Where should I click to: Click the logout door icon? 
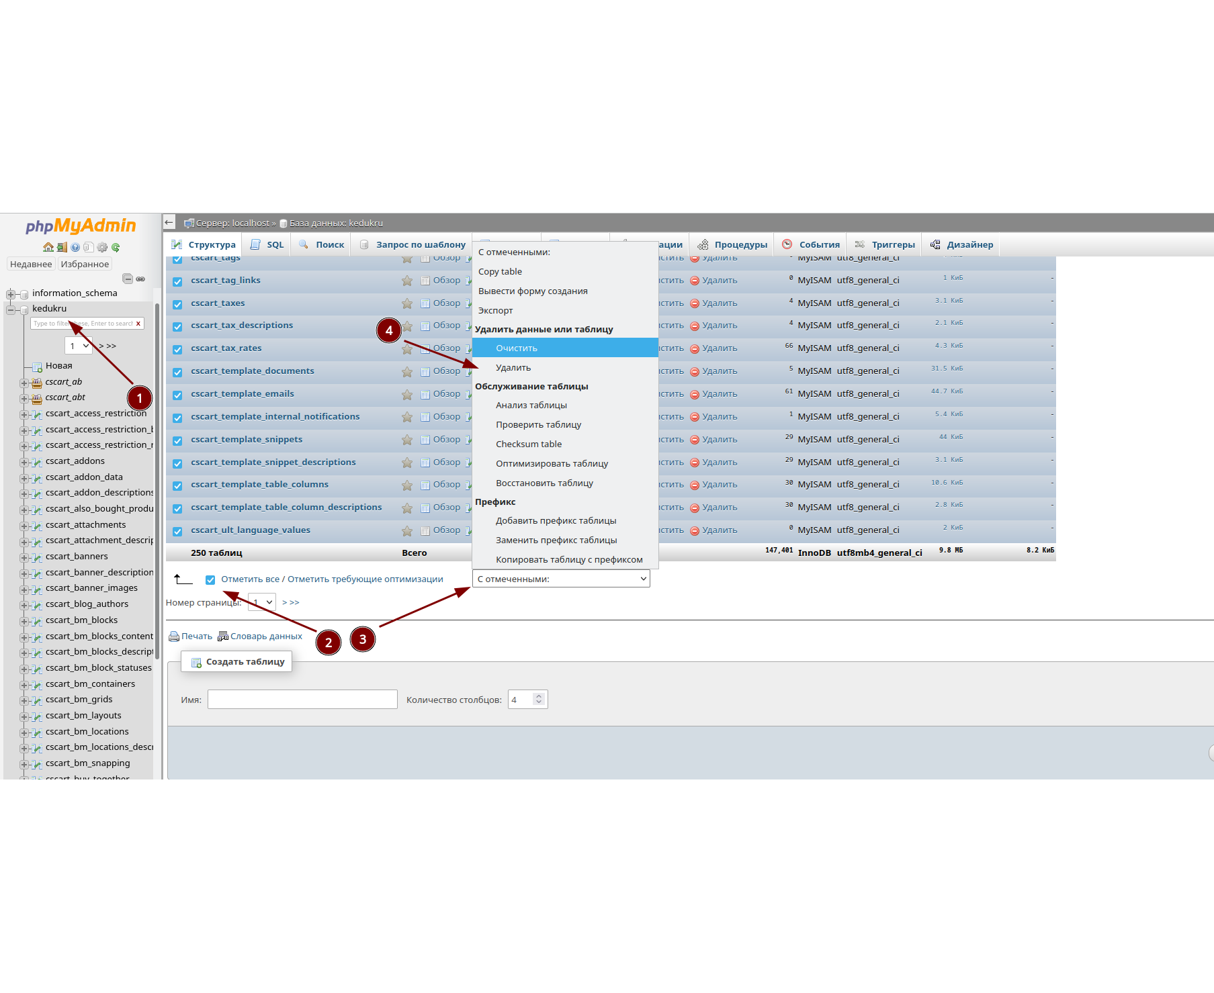pos(62,247)
